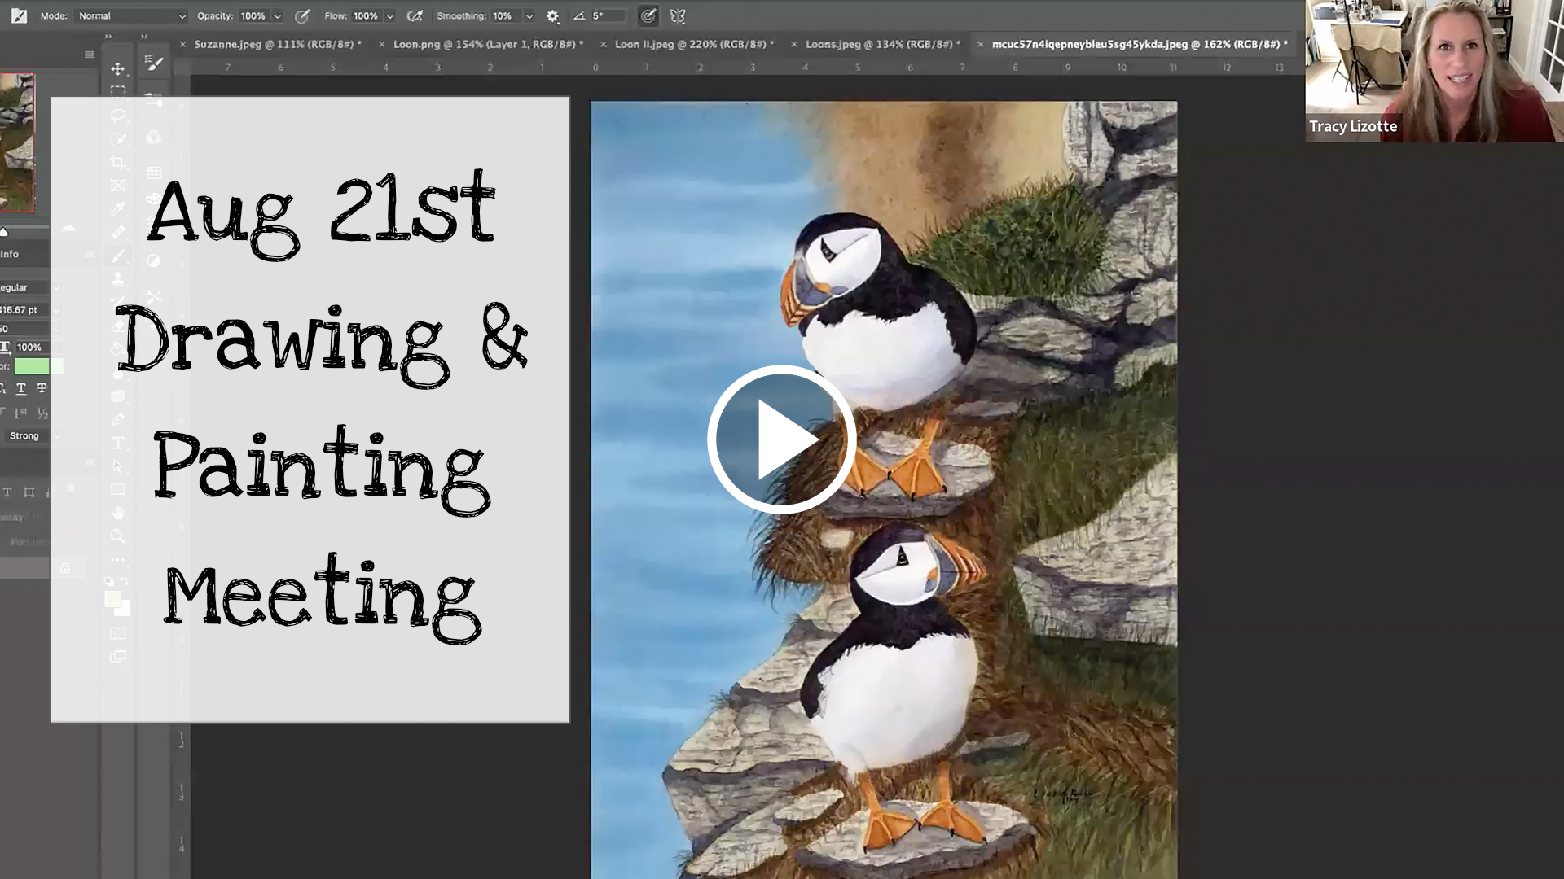Open the font size 16.67 pt dropdown
The width and height of the screenshot is (1564, 879).
tap(56, 310)
